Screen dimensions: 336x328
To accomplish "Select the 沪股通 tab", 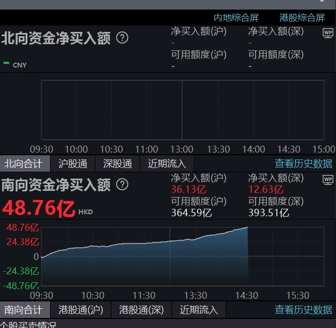I will [x=72, y=164].
